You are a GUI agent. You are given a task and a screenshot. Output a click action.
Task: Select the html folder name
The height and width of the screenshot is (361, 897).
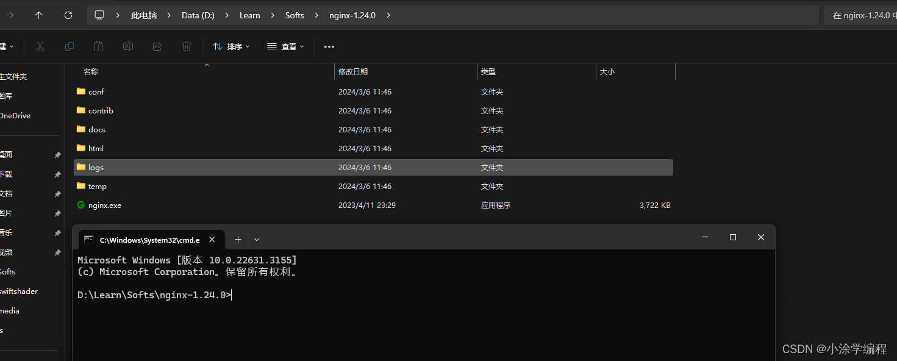coord(96,148)
